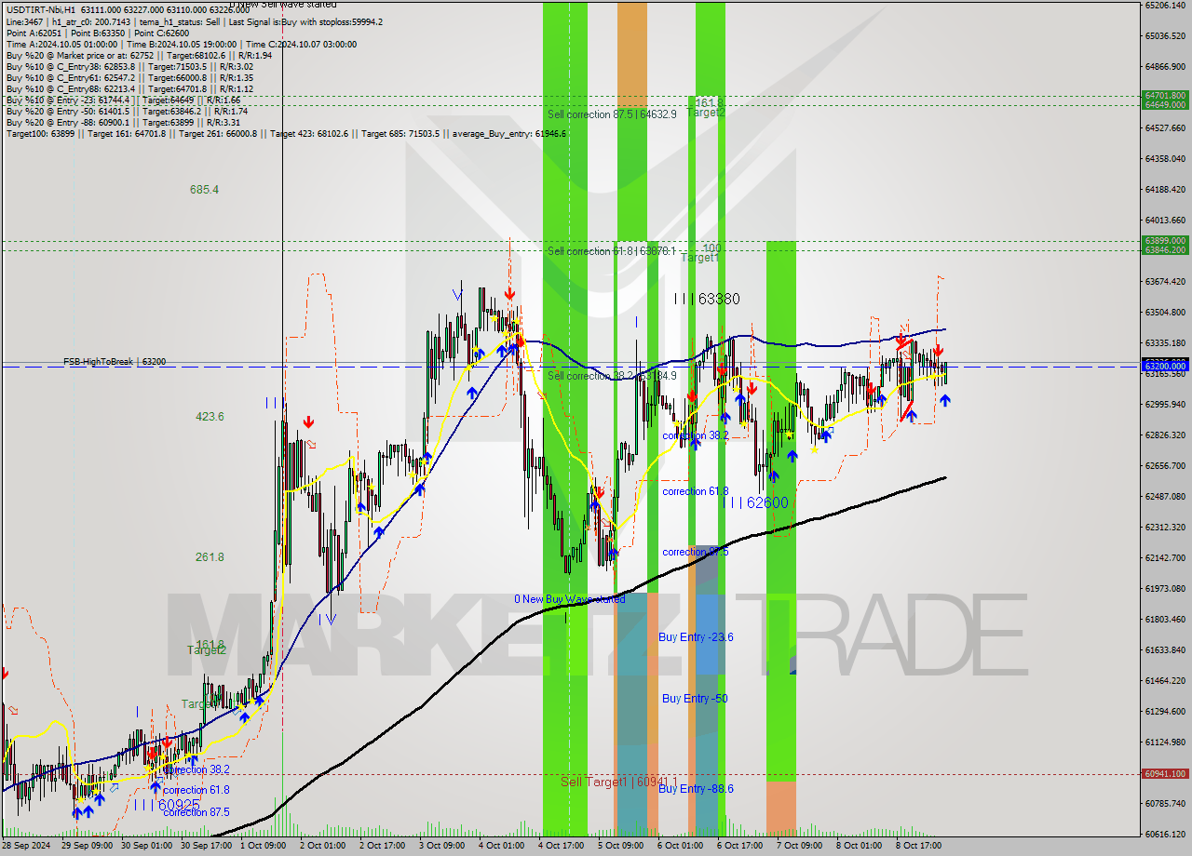Select the Sell correction 38.2 label at 63184.9
The image size is (1192, 856).
612,376
